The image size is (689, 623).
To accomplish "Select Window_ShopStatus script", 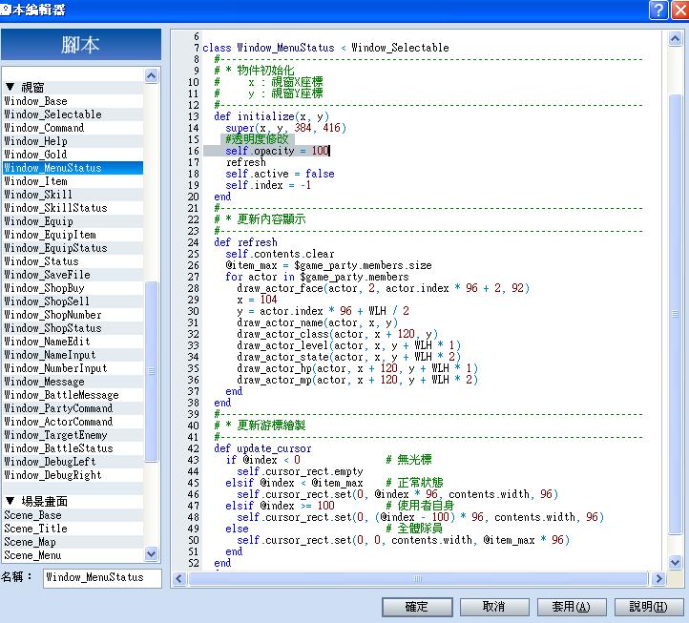I will coord(73,328).
